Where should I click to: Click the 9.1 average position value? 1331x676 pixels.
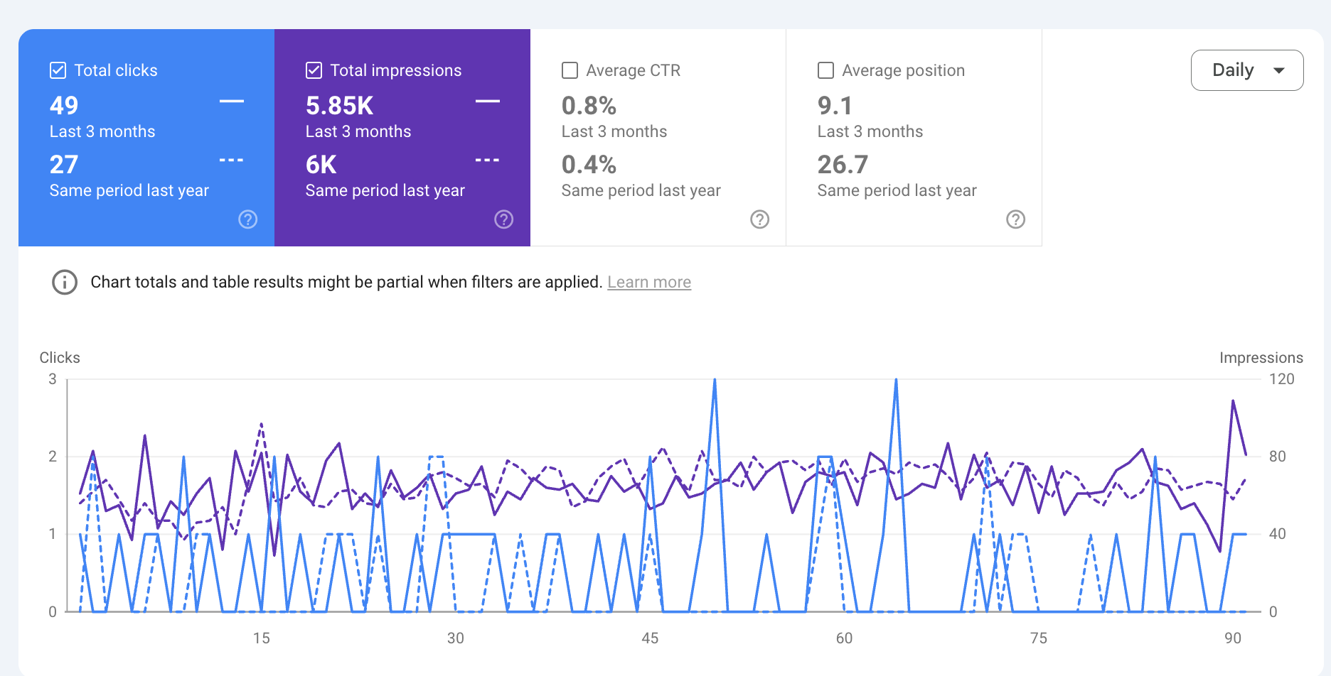tap(835, 106)
